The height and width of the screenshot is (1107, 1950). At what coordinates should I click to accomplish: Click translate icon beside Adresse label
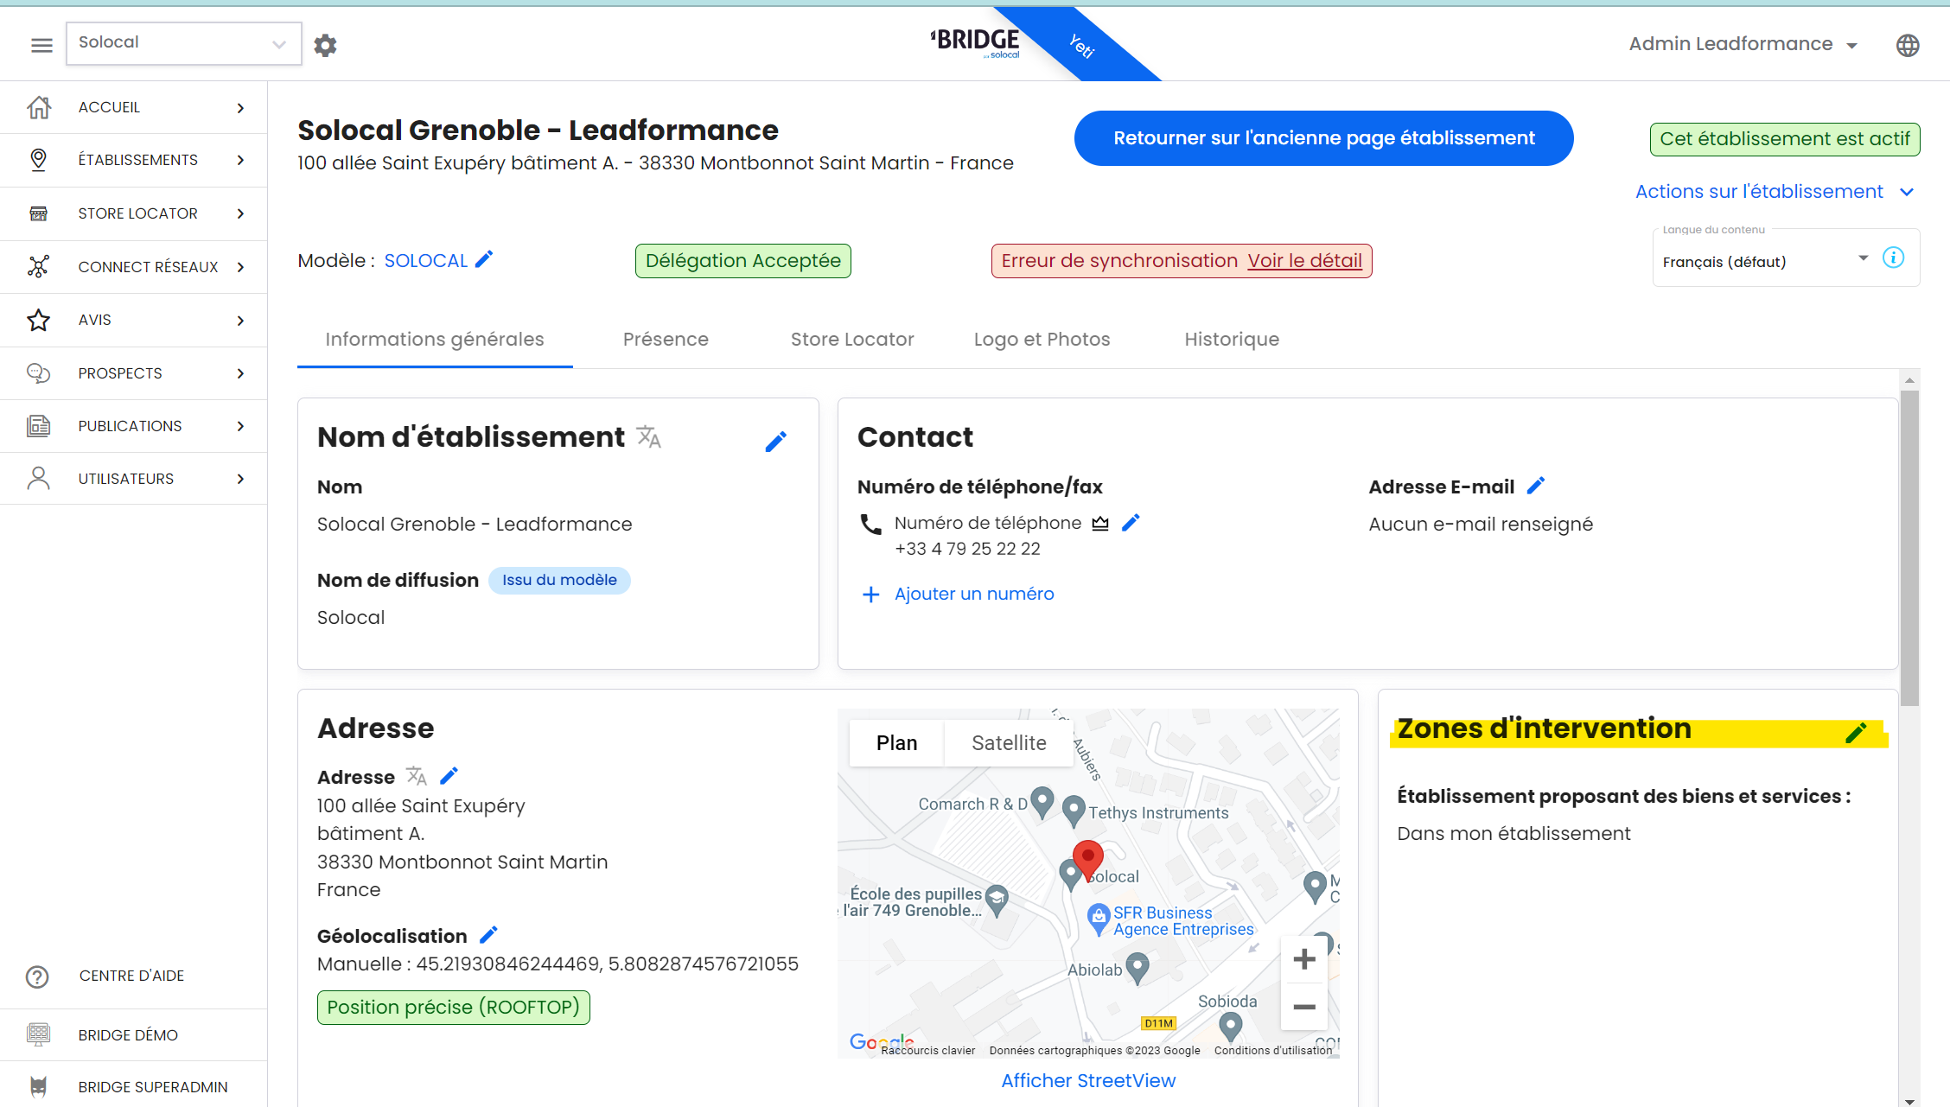[417, 776]
